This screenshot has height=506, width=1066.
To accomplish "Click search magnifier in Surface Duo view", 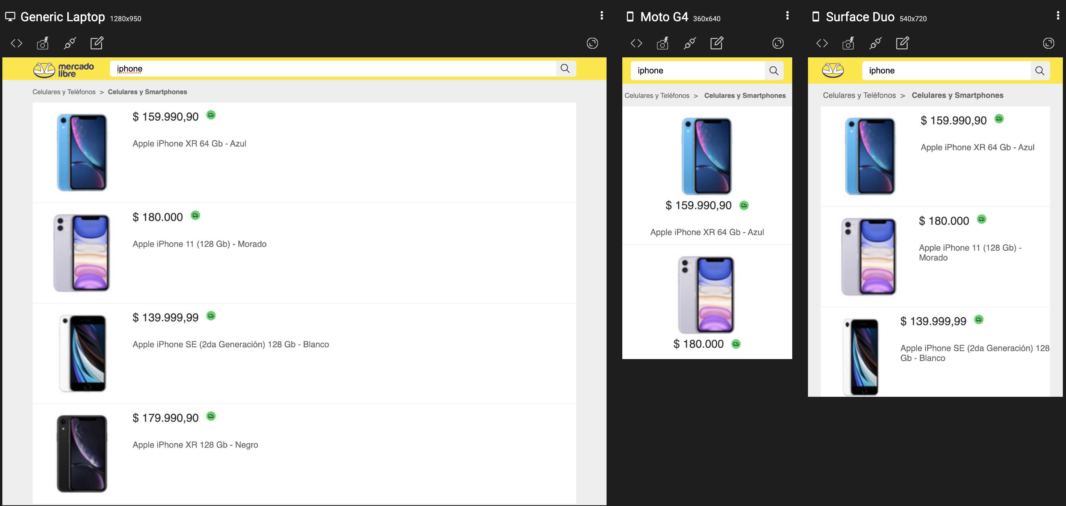I will tap(1040, 71).
